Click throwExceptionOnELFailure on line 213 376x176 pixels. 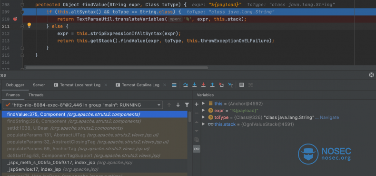coord(235,41)
